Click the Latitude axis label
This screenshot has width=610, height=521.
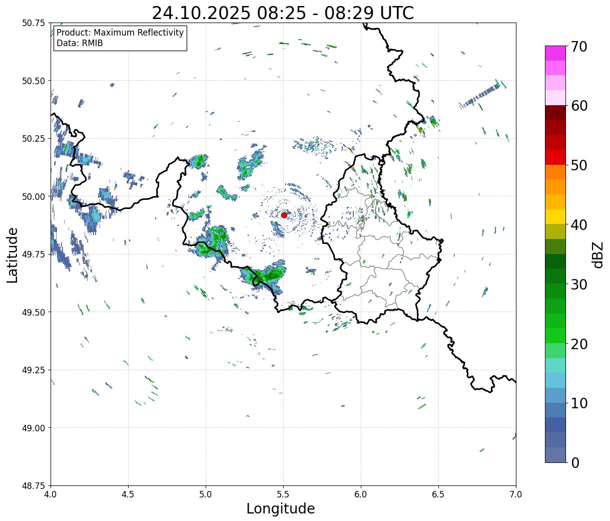(x=13, y=255)
